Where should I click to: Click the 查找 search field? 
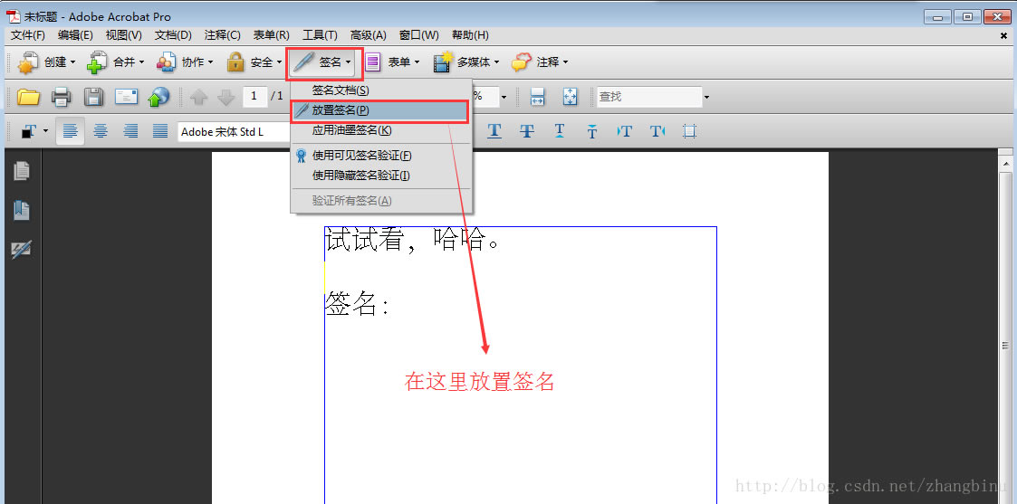click(649, 97)
